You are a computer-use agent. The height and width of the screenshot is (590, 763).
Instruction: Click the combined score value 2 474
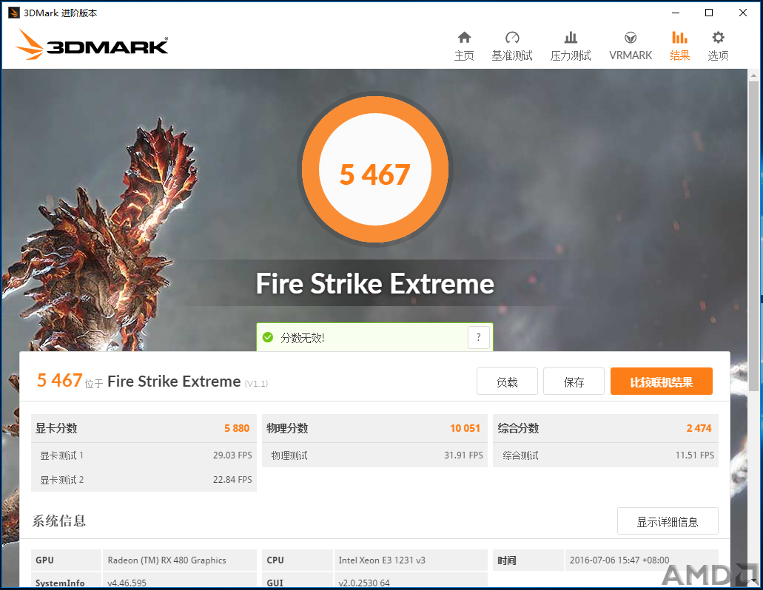tap(699, 428)
